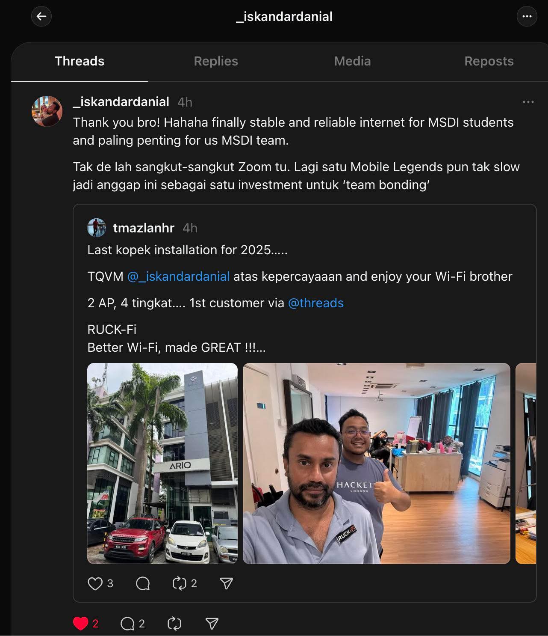The image size is (548, 636).
Task: Open the @_iskandardanial mention link
Action: click(x=179, y=276)
